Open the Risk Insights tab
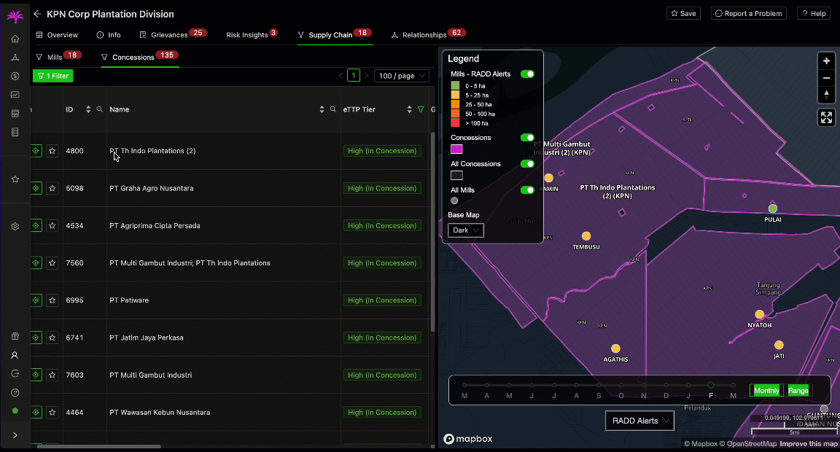Screen dimensions: 840x452 coord(252,34)
